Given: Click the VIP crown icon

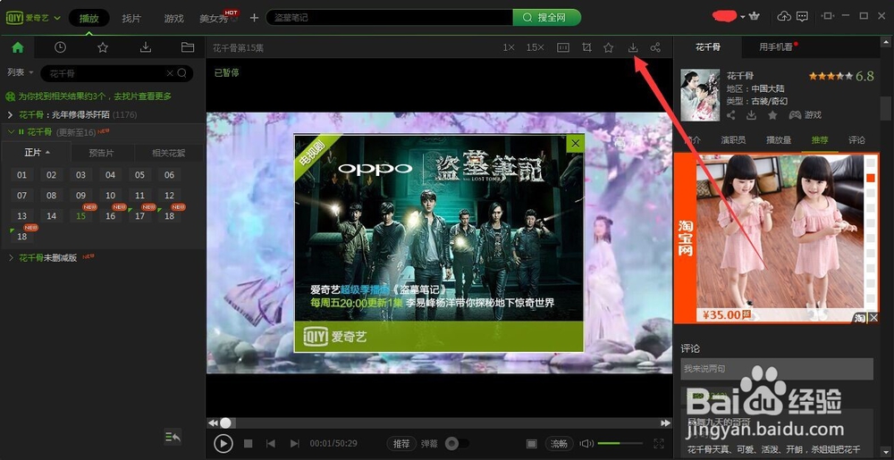Looking at the screenshot, I should pos(755,16).
